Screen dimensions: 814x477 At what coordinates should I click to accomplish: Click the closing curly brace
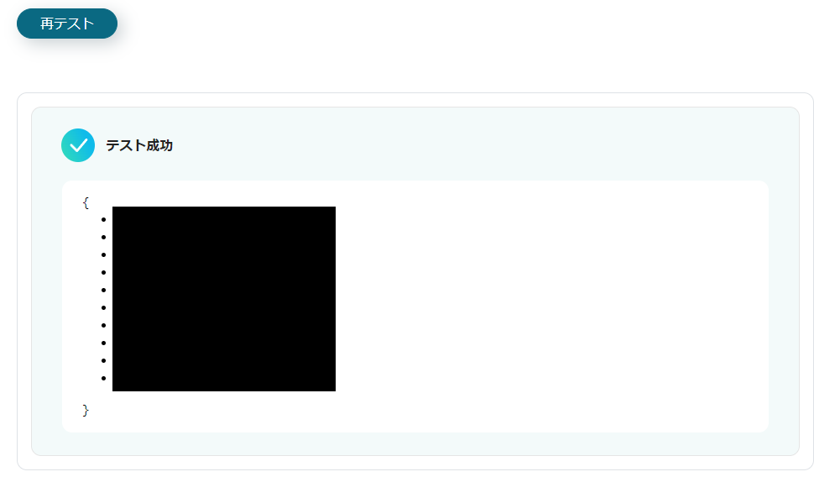click(86, 411)
